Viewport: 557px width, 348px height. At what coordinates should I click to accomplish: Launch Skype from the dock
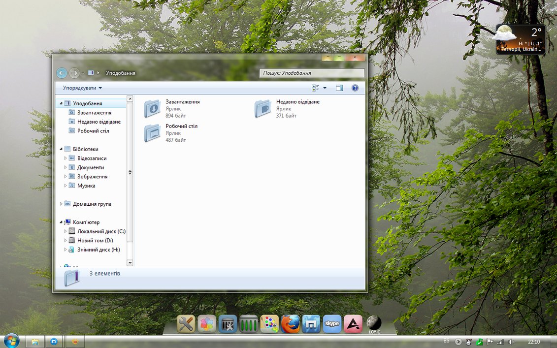coord(332,324)
